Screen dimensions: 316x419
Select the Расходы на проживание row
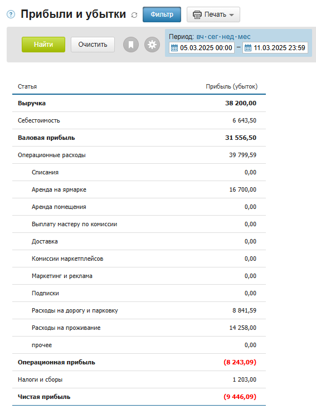[x=139, y=328]
